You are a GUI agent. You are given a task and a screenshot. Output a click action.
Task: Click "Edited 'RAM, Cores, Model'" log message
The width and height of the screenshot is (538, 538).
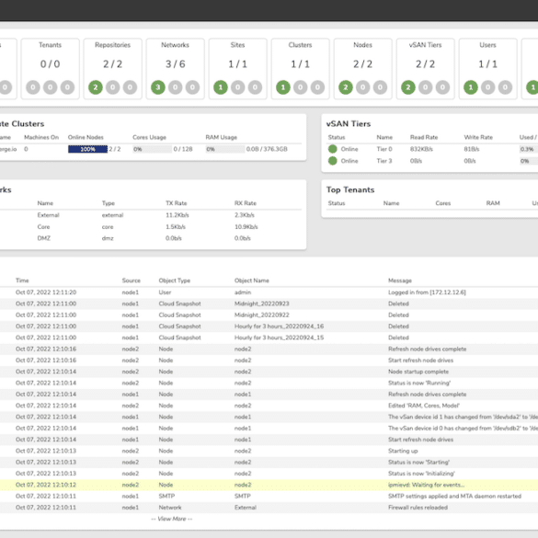coord(424,406)
